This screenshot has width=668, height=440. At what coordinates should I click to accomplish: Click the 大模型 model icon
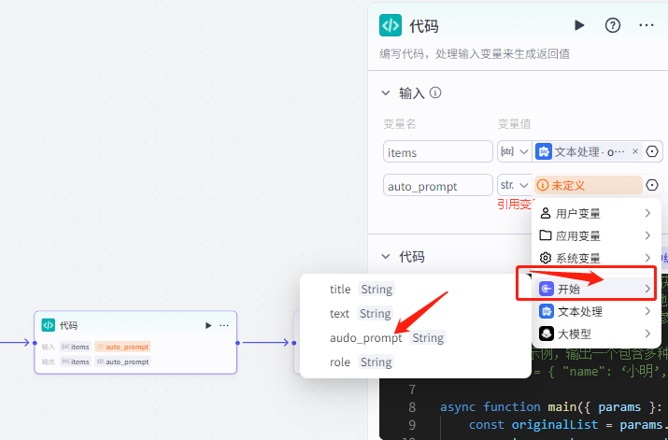tap(547, 334)
